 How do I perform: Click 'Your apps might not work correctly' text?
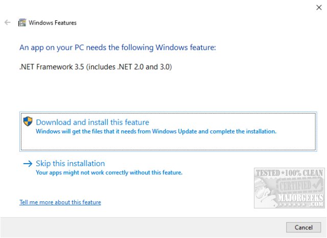(109, 173)
